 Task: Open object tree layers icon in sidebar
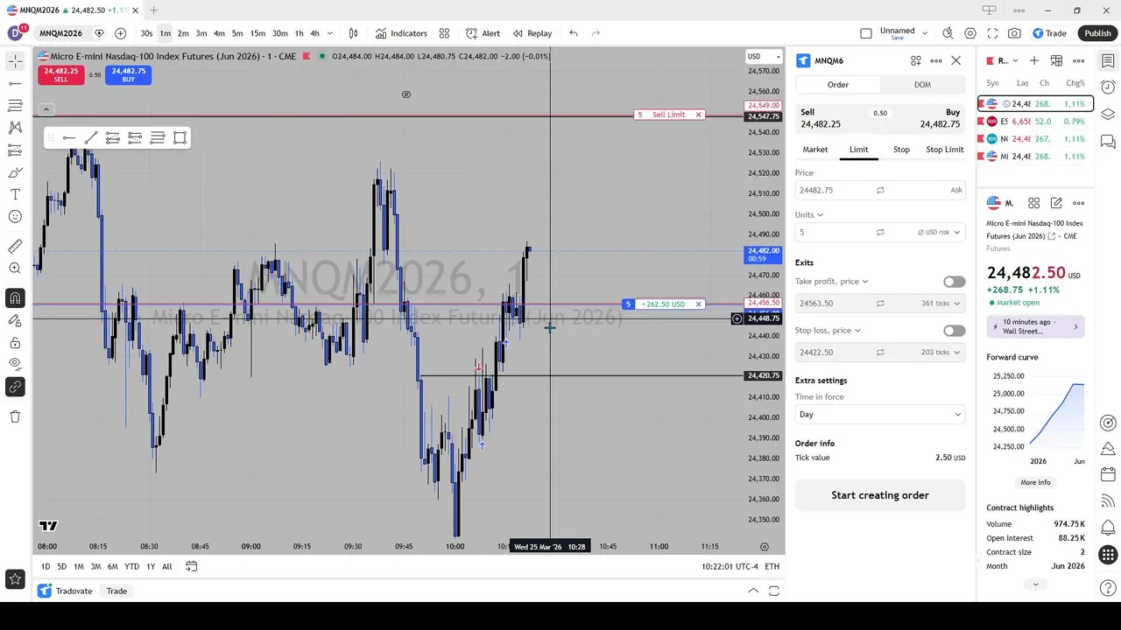click(1108, 115)
